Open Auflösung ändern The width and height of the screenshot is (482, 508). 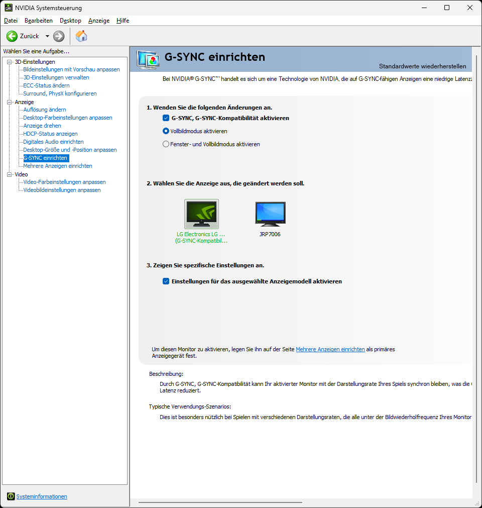tap(45, 110)
